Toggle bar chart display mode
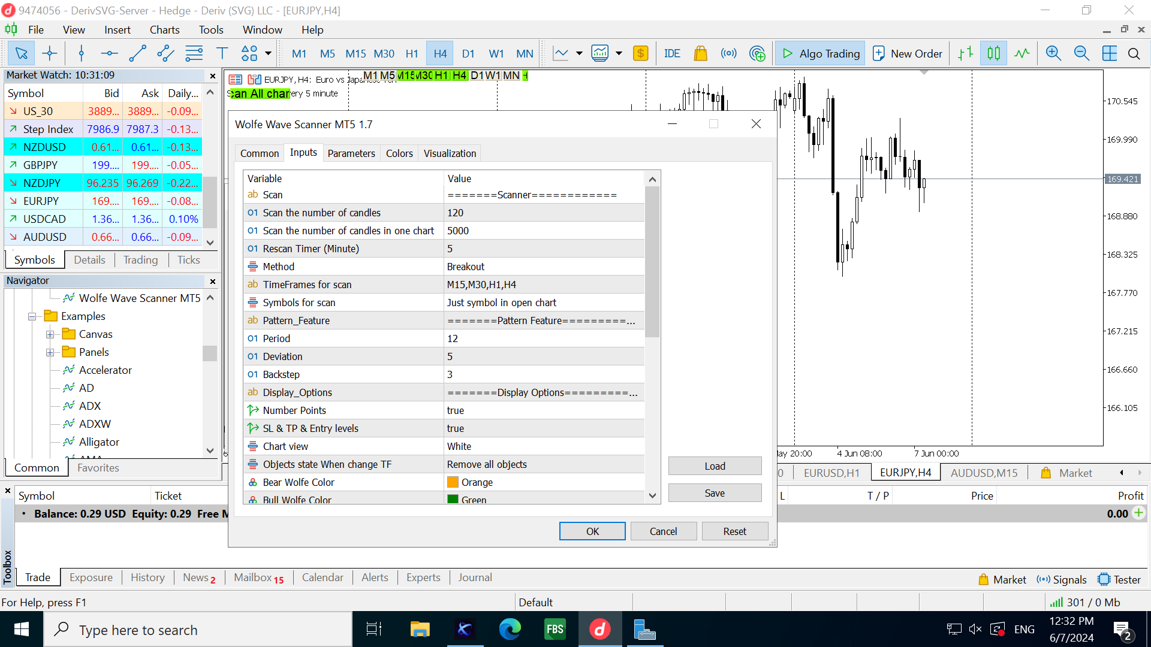The height and width of the screenshot is (647, 1151). click(x=965, y=54)
